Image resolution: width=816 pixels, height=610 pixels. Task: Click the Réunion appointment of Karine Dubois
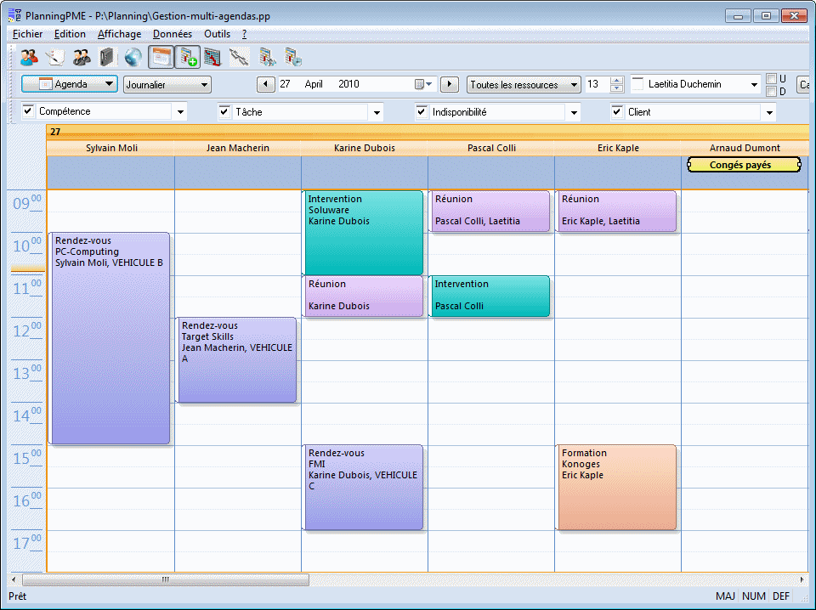coord(363,295)
